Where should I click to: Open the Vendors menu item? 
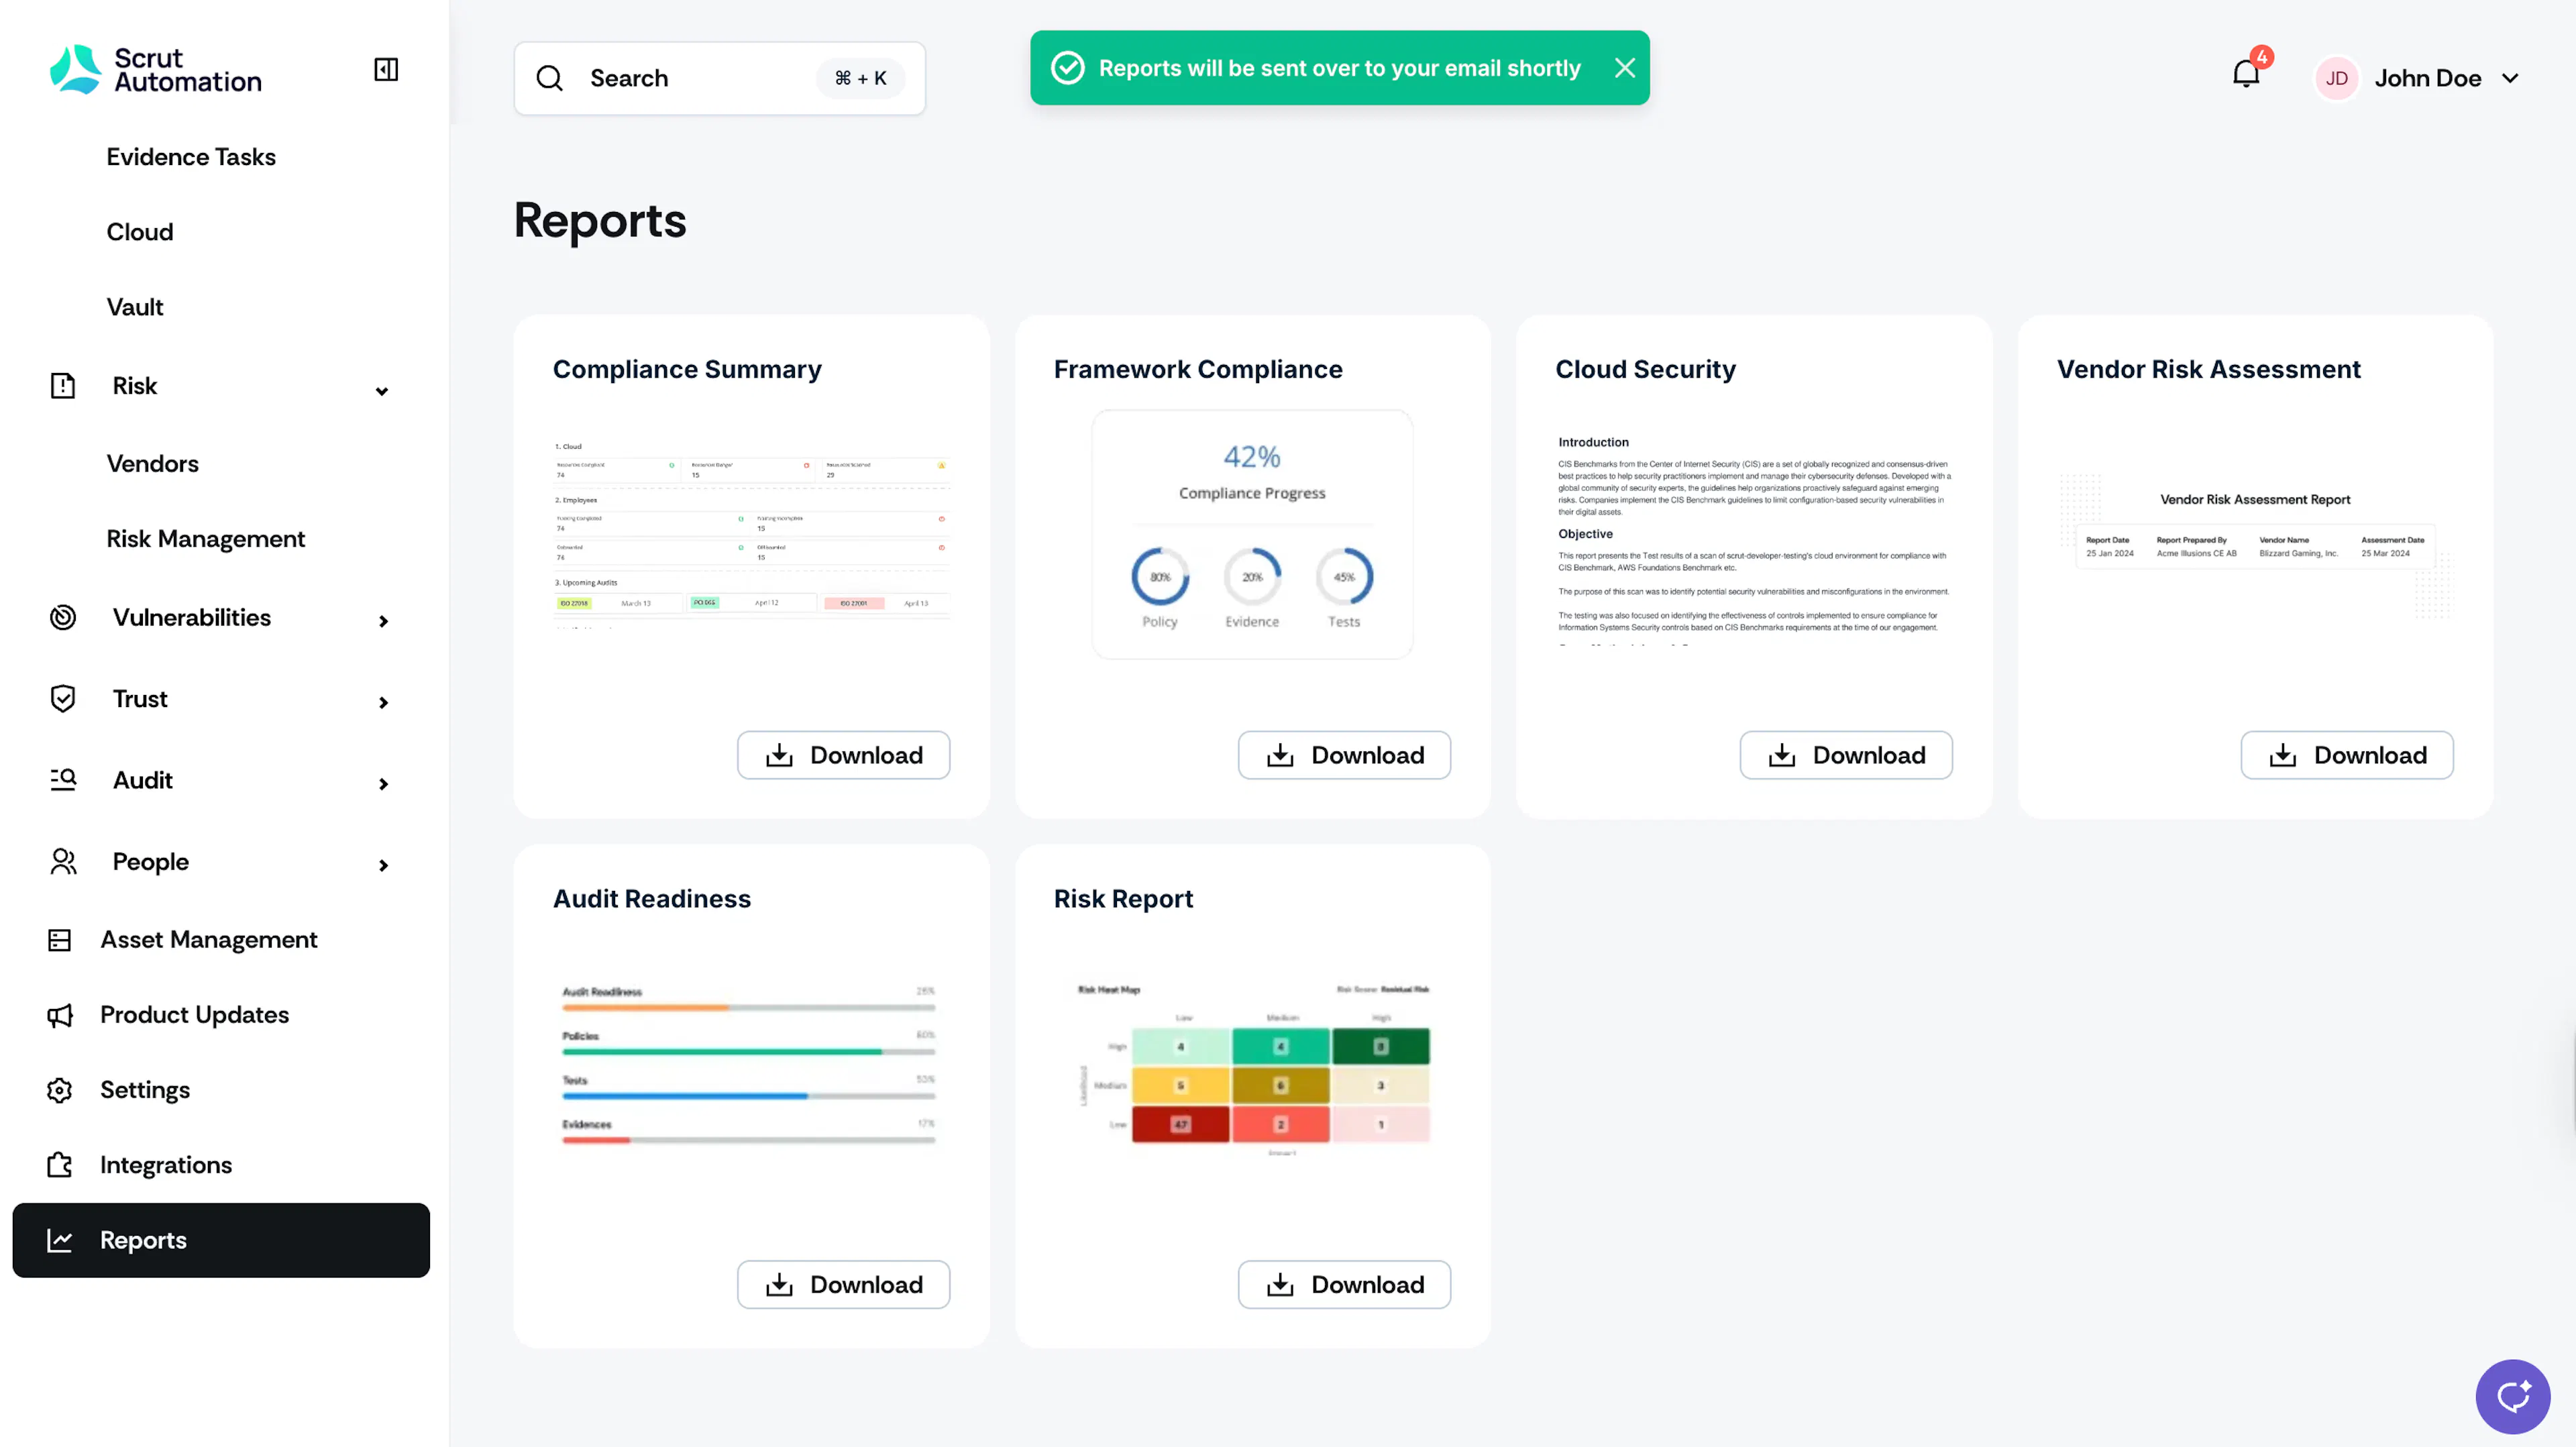[x=153, y=463]
